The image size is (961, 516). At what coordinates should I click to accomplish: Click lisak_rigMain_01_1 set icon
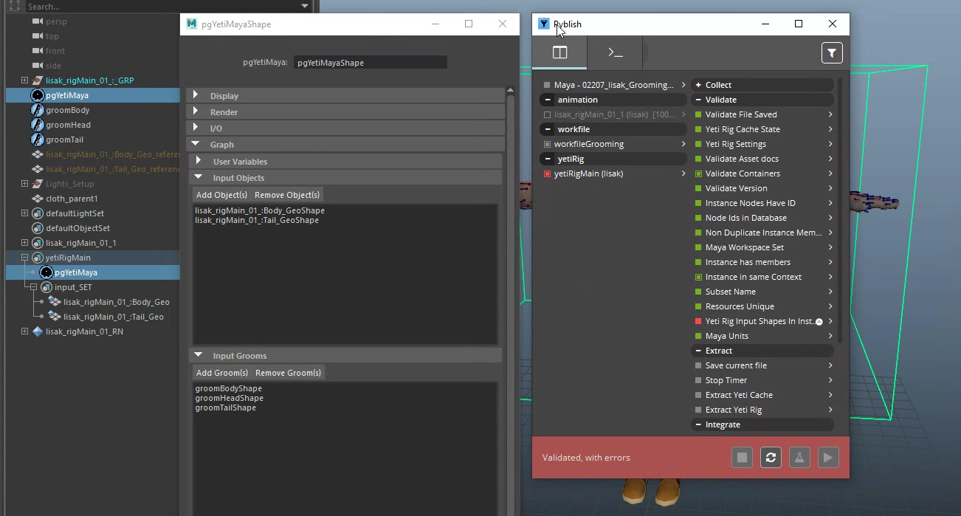click(38, 243)
